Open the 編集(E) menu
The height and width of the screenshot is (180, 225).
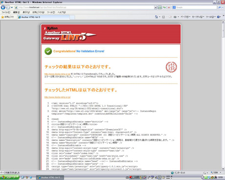point(17,12)
